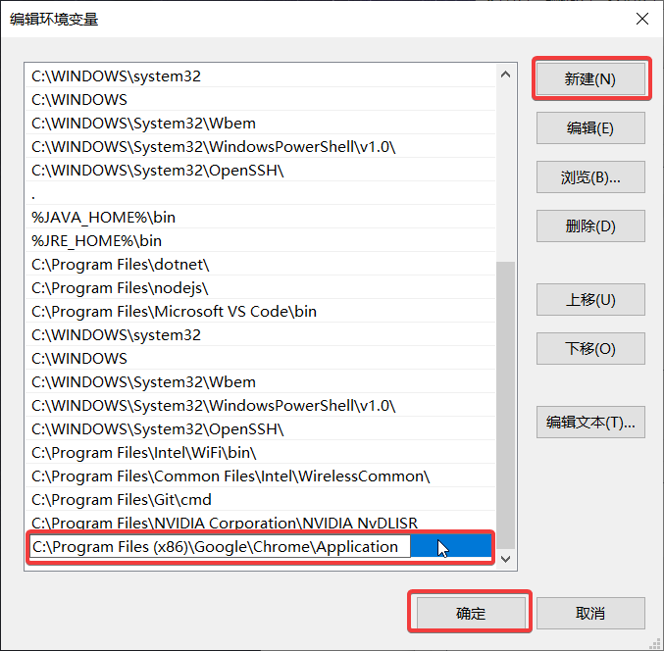Click the scrollbar up arrow
This screenshot has height=651, width=664.
click(x=505, y=75)
